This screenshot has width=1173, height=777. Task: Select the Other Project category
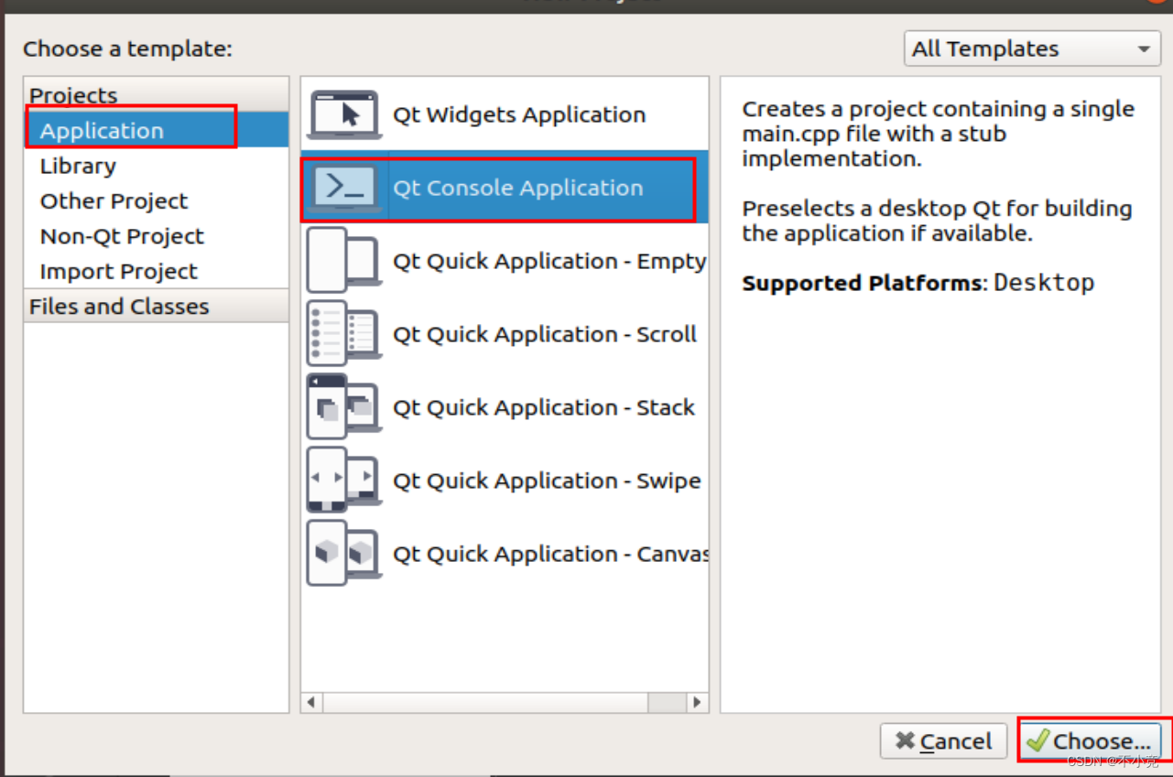point(157,200)
